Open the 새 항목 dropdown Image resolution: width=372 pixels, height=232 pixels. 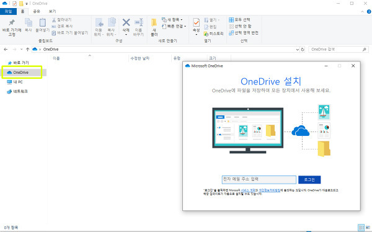[172, 20]
